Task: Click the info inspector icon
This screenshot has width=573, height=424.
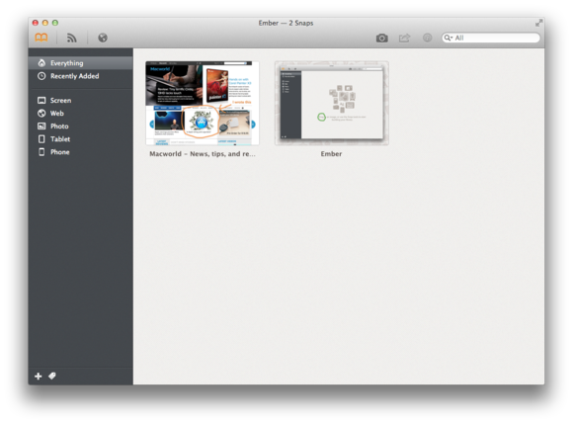Action: point(427,38)
